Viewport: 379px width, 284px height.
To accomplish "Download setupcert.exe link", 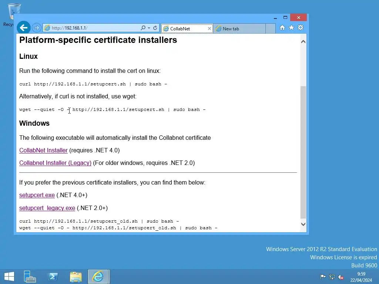I will tap(37, 195).
